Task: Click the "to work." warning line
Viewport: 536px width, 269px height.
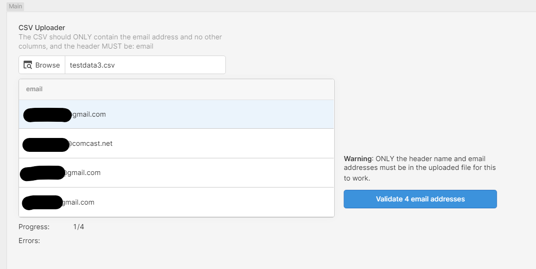Action: click(357, 178)
